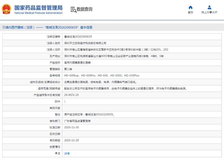Select product name 医用内窥镜图像处理器

click(x=77, y=63)
